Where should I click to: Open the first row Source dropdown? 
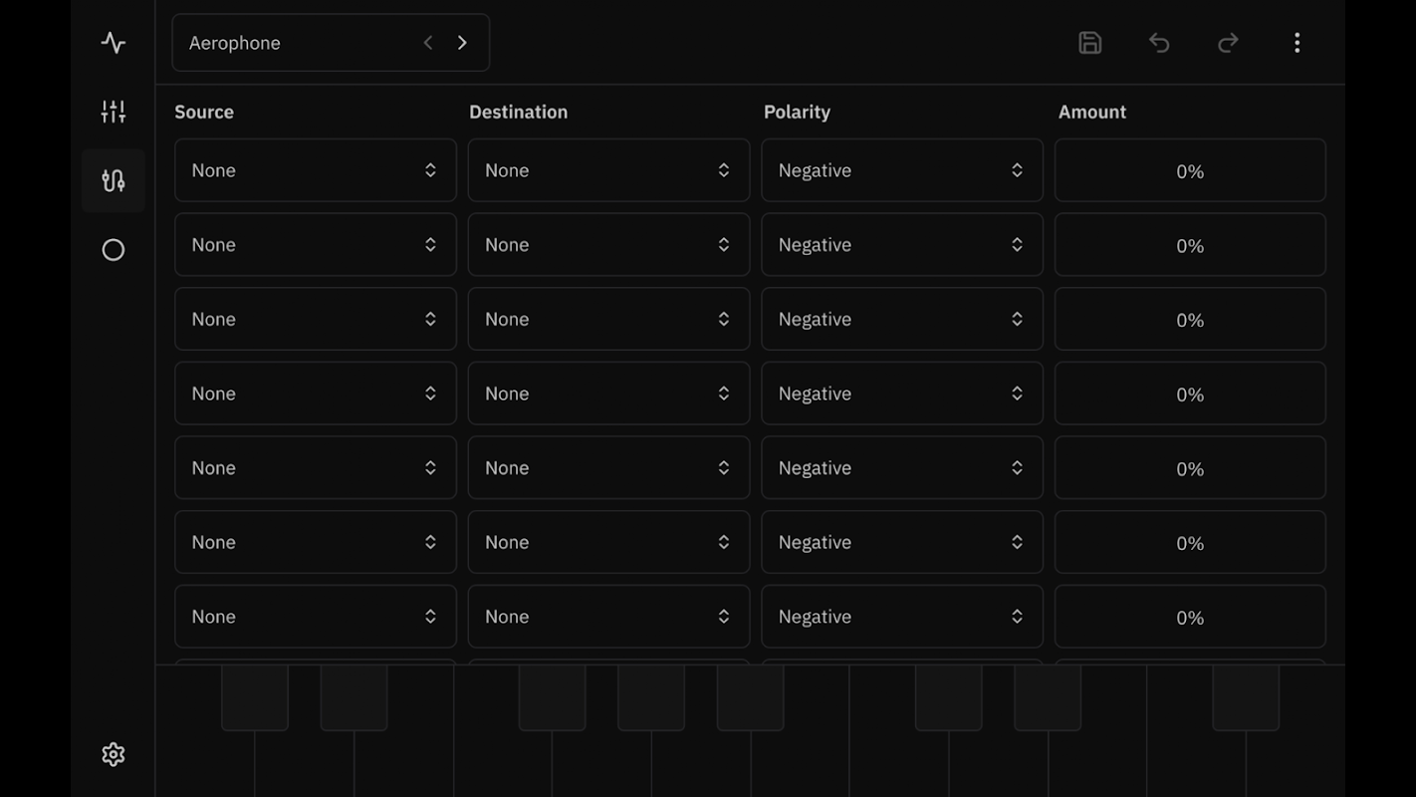pyautogui.click(x=316, y=170)
